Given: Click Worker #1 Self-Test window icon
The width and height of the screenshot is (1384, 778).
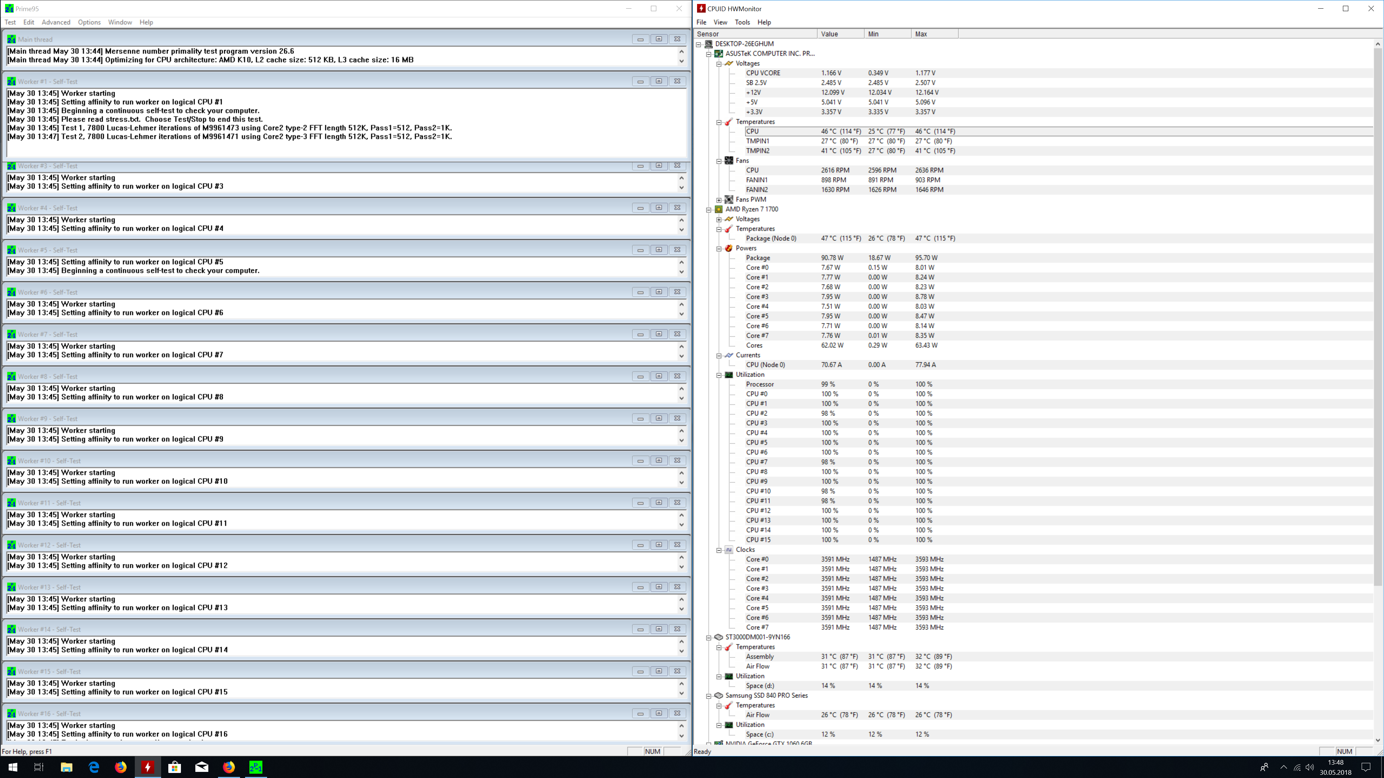Looking at the screenshot, I should click(x=11, y=82).
